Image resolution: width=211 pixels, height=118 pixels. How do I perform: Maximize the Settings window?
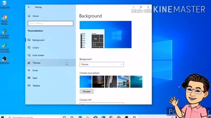pyautogui.click(x=141, y=7)
